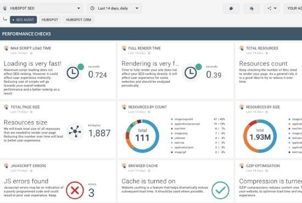Click the TOTAL RESOURCES widget icon
The width and height of the screenshot is (302, 203).
click(x=242, y=48)
